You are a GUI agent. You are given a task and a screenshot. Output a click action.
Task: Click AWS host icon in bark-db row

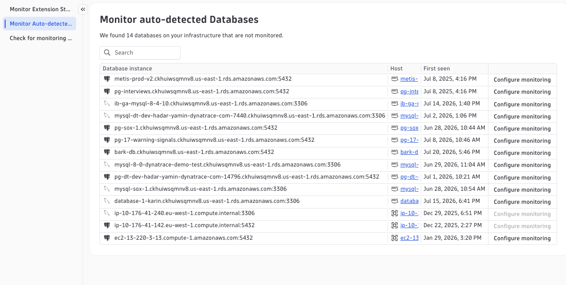coord(395,152)
